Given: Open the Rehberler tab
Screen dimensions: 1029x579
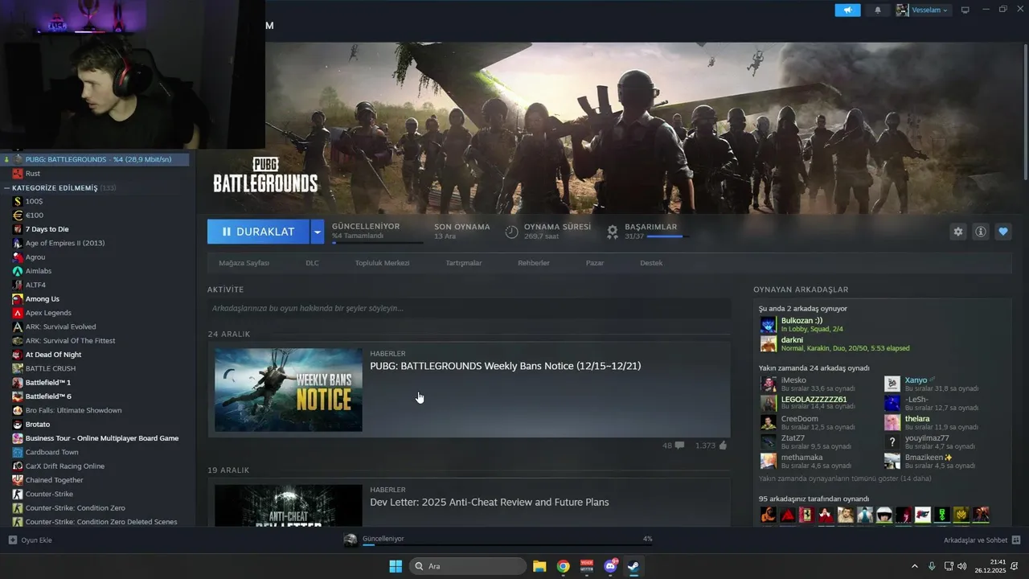Looking at the screenshot, I should pyautogui.click(x=534, y=263).
